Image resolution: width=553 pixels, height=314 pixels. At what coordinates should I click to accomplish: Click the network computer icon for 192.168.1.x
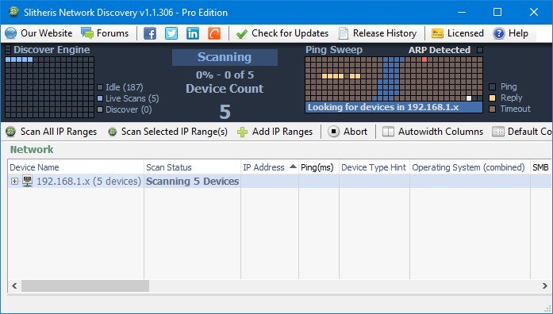28,181
